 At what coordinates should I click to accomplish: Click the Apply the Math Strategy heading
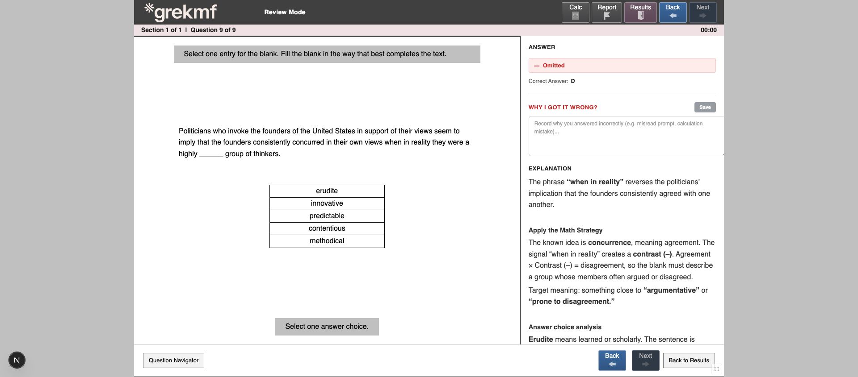point(565,230)
